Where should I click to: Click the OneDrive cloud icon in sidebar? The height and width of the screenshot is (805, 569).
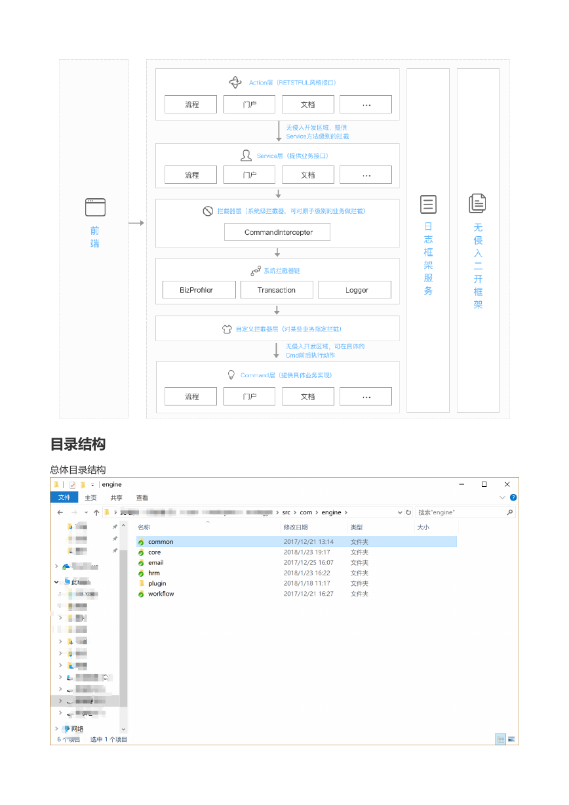pos(66,566)
